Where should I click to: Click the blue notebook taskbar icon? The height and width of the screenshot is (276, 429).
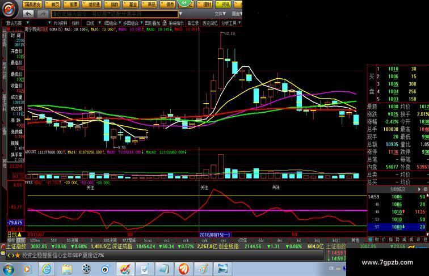pos(164,269)
